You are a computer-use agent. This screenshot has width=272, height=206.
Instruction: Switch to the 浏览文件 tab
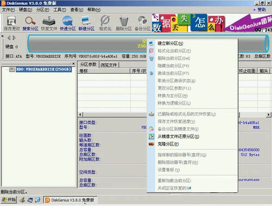[109, 65]
